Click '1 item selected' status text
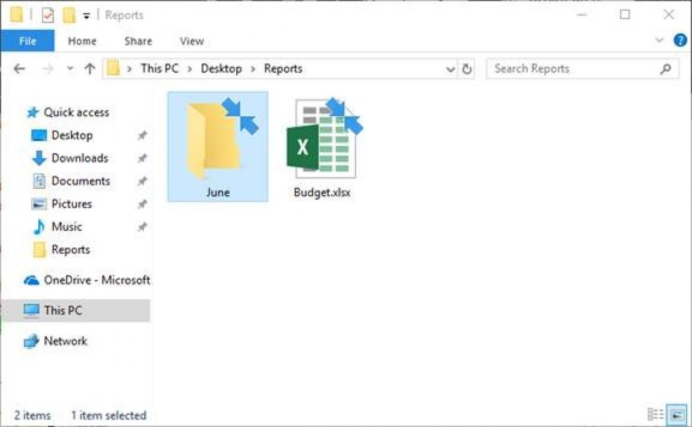This screenshot has width=692, height=427. (x=109, y=415)
